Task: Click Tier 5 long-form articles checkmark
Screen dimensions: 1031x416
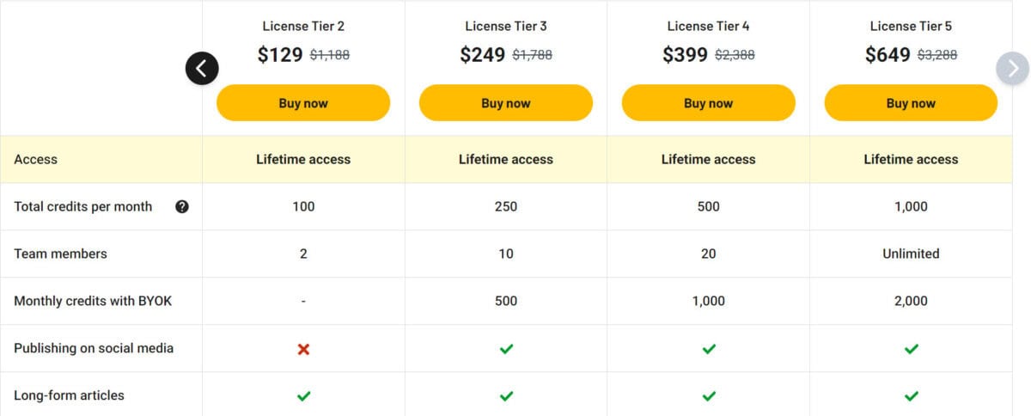Action: [912, 396]
